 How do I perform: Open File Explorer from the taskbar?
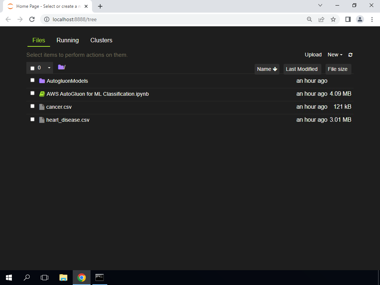63,278
